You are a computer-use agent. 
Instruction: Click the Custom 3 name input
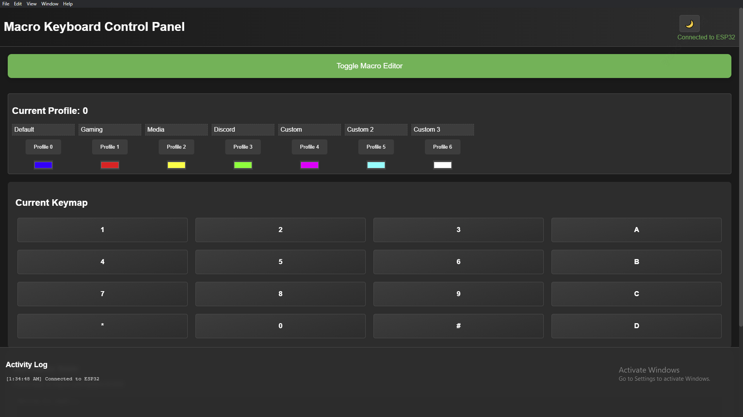[442, 130]
